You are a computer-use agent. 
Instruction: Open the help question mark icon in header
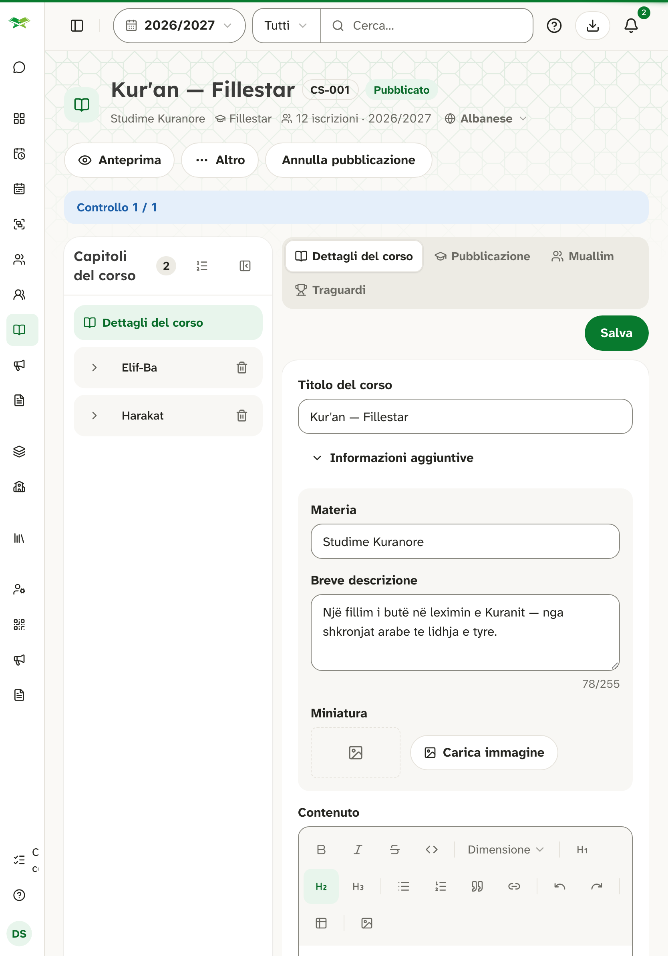(x=554, y=26)
